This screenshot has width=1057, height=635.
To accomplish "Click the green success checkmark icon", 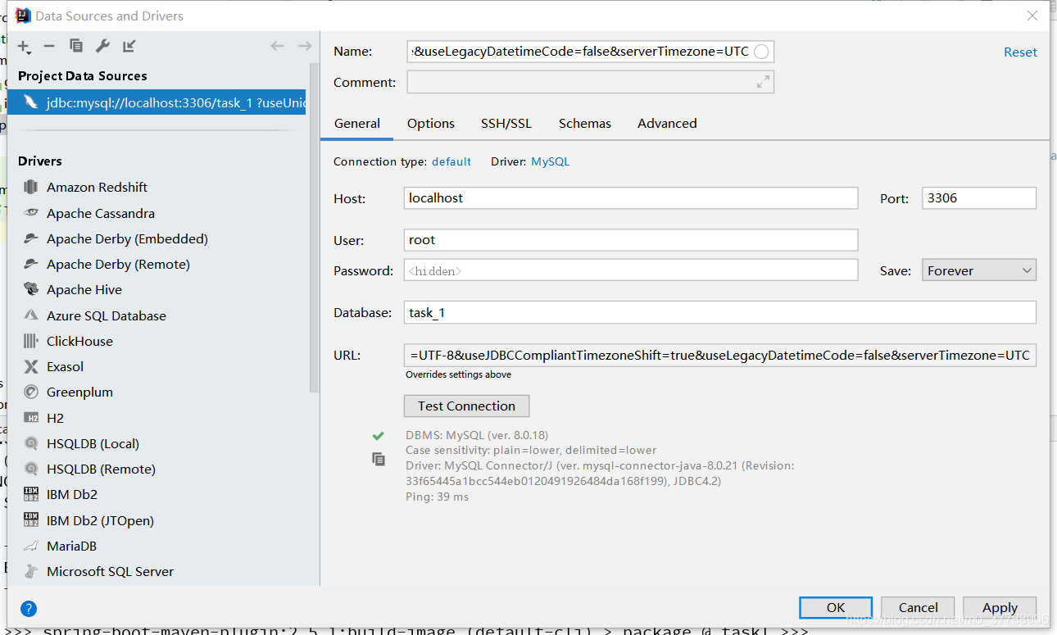I will pos(378,435).
